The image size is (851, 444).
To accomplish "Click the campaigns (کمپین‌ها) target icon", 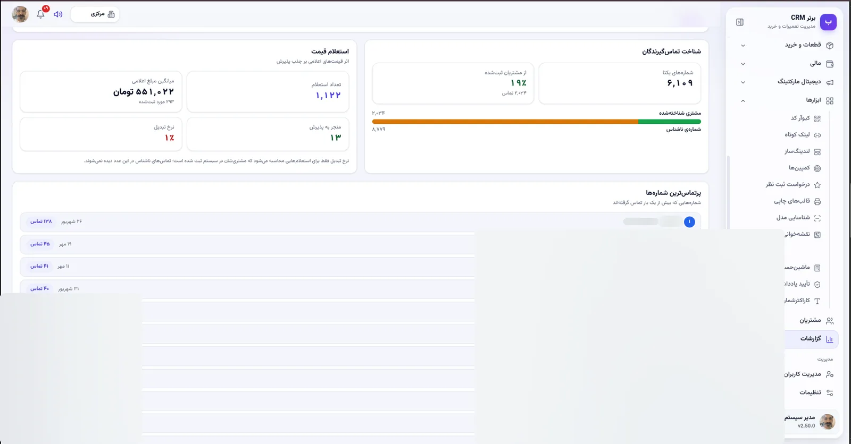I will pos(817,168).
